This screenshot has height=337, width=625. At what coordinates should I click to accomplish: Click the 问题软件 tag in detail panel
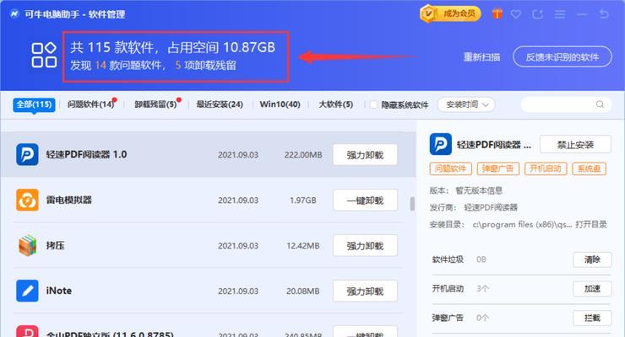[450, 168]
